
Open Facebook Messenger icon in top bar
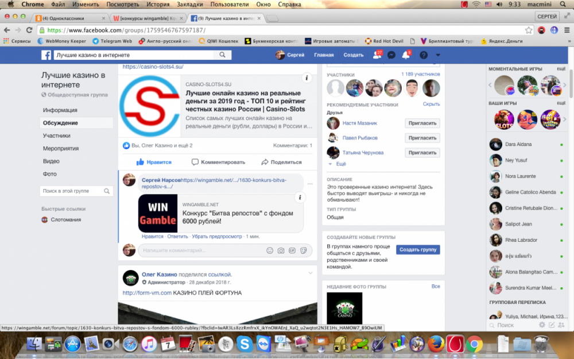[391, 55]
